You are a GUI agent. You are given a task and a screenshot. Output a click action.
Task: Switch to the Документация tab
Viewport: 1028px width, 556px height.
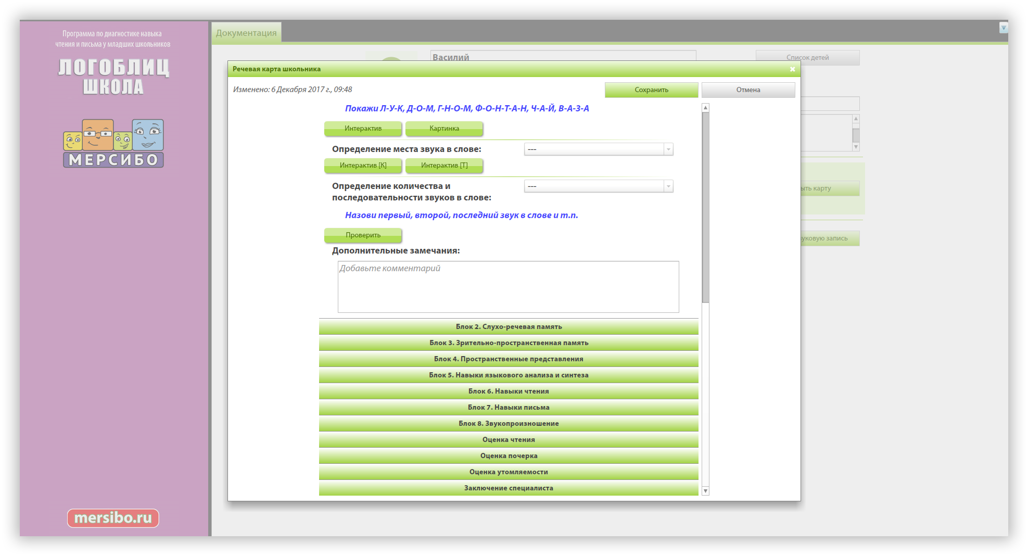pyautogui.click(x=246, y=33)
